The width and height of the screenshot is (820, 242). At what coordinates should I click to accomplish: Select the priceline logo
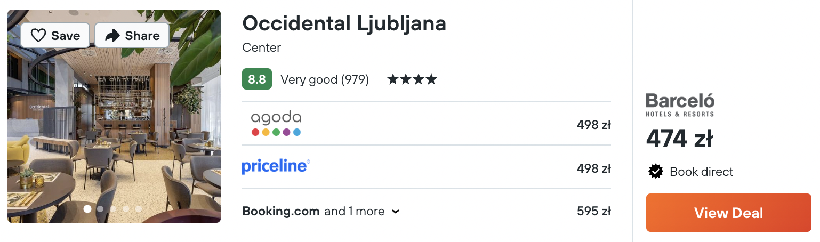(x=276, y=167)
